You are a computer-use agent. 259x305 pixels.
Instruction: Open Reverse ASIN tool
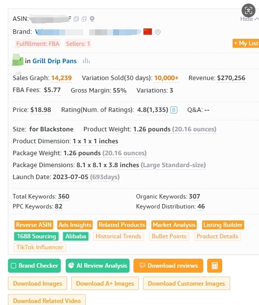pos(34,225)
